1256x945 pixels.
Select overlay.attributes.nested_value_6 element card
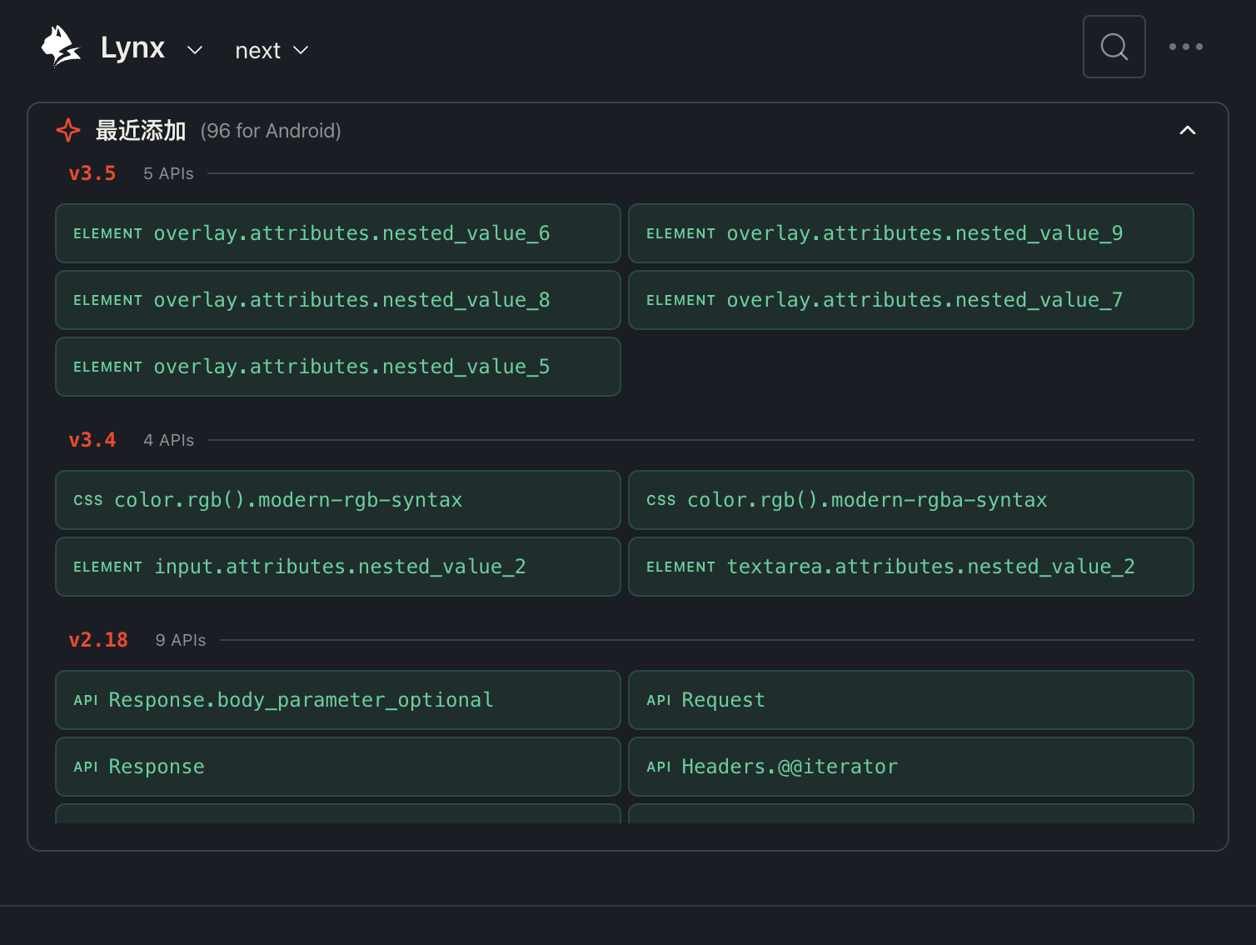tap(337, 233)
